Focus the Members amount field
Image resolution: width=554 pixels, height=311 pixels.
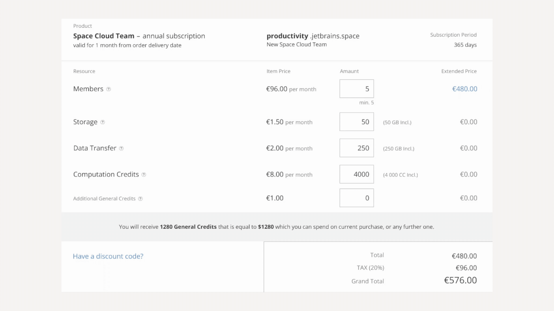click(356, 89)
